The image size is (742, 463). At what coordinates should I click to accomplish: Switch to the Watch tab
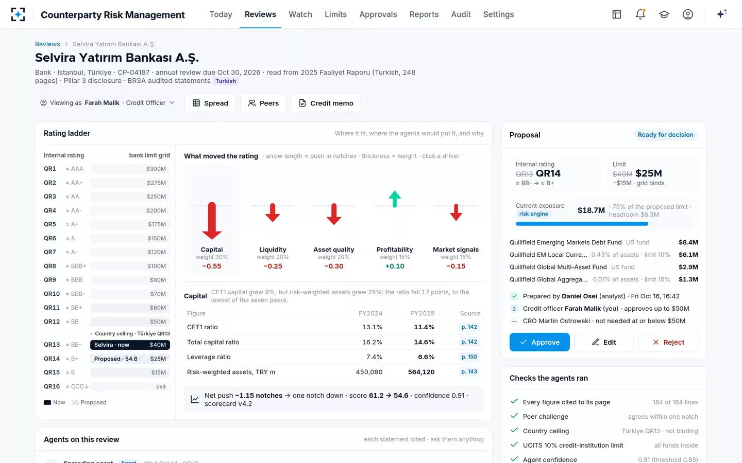click(300, 14)
